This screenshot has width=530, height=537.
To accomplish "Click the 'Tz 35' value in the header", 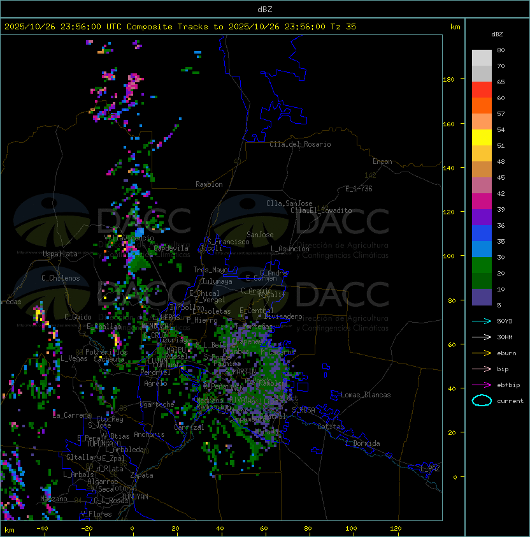I will tap(343, 27).
